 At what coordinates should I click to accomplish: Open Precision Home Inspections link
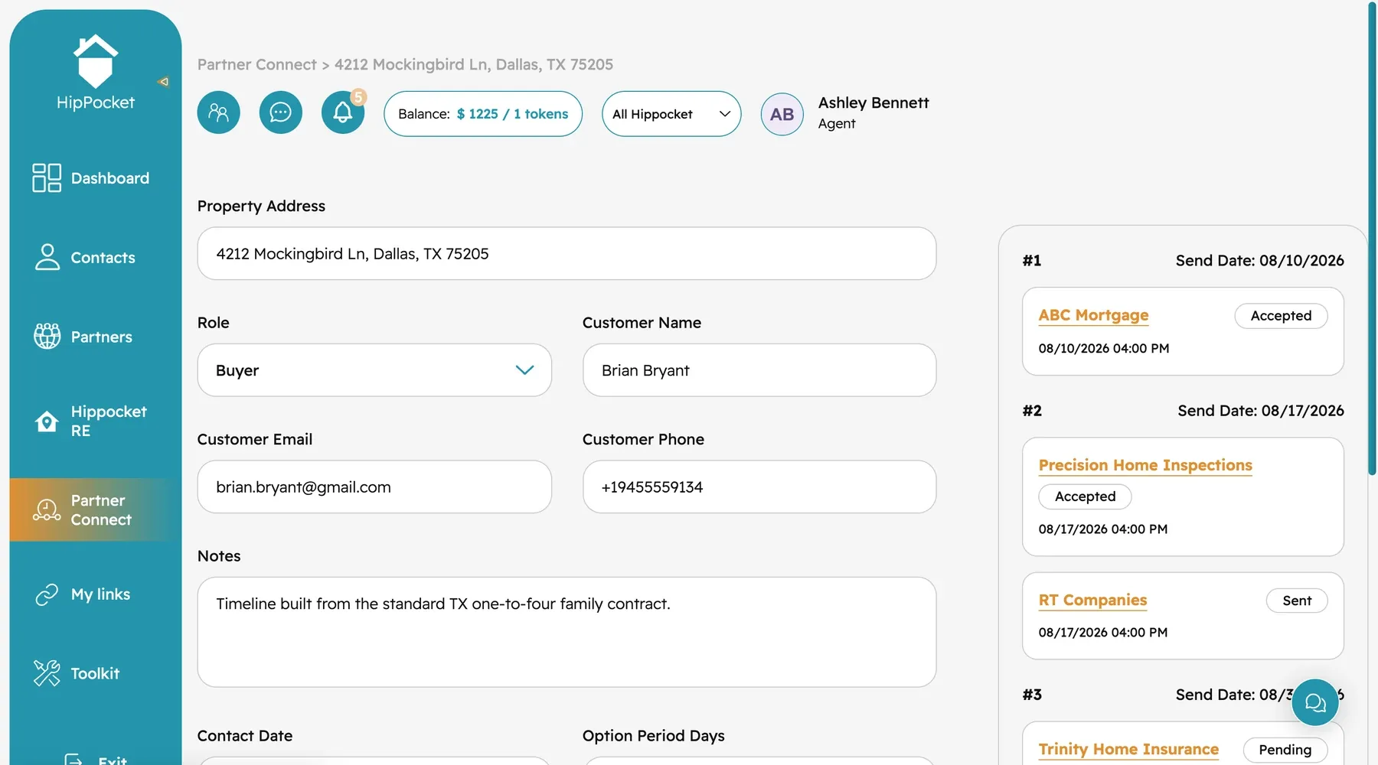(x=1145, y=465)
